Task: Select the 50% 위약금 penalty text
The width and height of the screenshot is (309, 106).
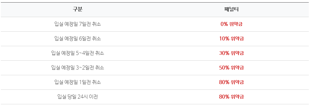Action: click(231, 68)
